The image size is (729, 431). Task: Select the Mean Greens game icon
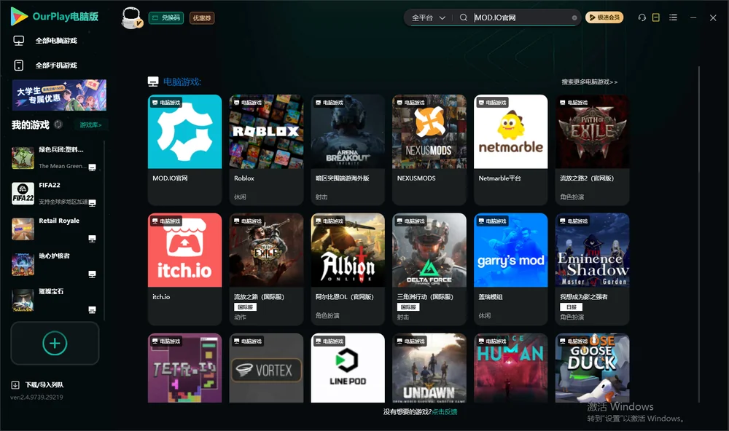[23, 158]
